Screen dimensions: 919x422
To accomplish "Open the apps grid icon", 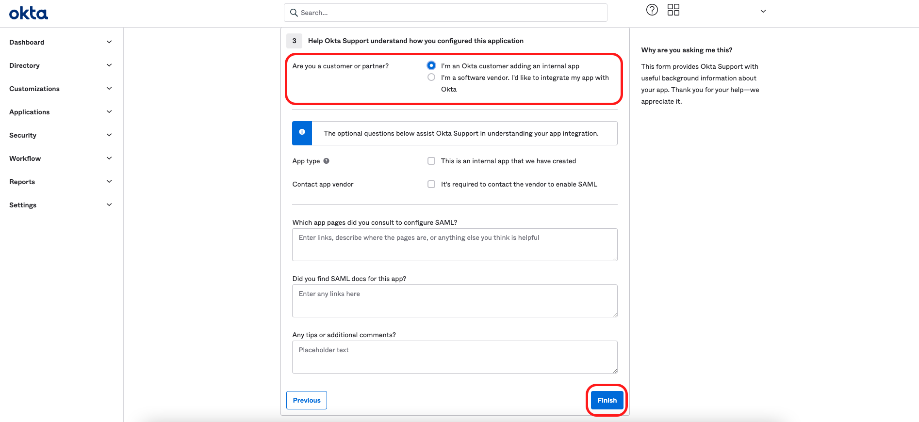I will (673, 10).
